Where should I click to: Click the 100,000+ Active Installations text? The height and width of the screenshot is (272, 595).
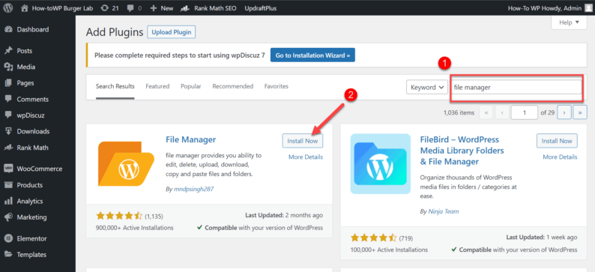[390, 250]
